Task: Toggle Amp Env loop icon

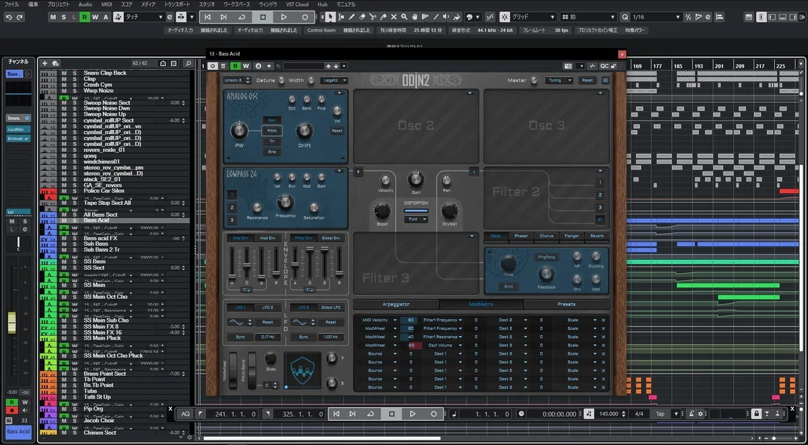Action: tap(247, 289)
